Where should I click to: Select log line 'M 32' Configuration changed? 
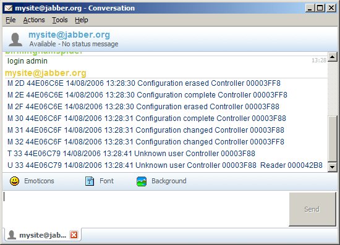click(146, 141)
